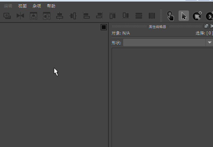Grab the dotted toolbar separator handle
The width and height of the screenshot is (213, 147).
pyautogui.click(x=161, y=16)
